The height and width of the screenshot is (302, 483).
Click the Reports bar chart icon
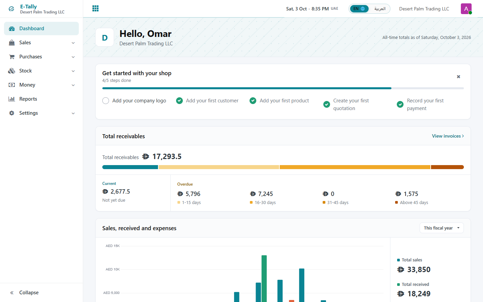[12, 99]
